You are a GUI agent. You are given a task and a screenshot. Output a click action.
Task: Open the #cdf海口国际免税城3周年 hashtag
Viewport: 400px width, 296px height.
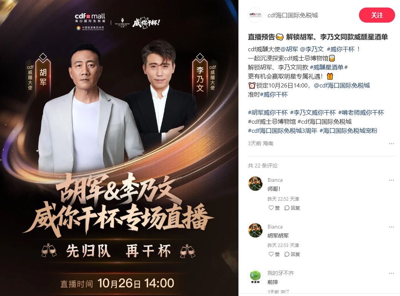282,131
